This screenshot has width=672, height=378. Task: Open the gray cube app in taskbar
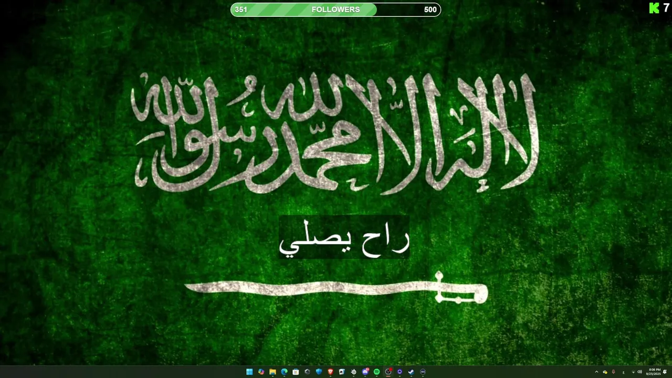pyautogui.click(x=307, y=372)
